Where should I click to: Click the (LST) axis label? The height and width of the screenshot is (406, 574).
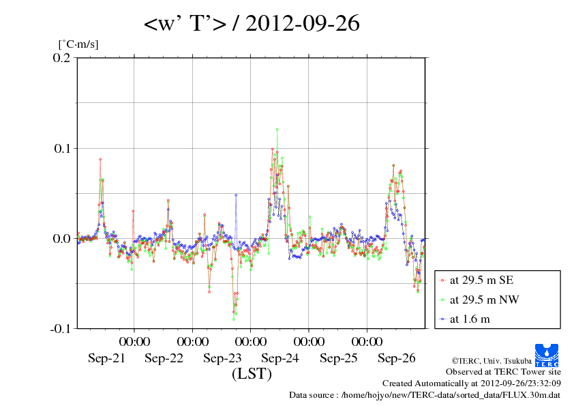tap(252, 374)
